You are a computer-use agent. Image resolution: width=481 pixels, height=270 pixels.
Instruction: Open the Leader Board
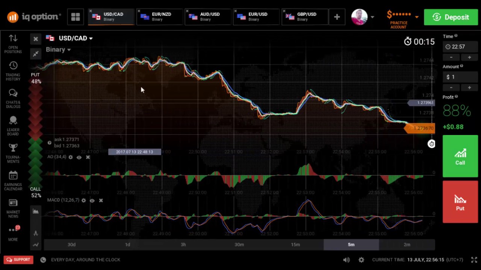pos(13,126)
